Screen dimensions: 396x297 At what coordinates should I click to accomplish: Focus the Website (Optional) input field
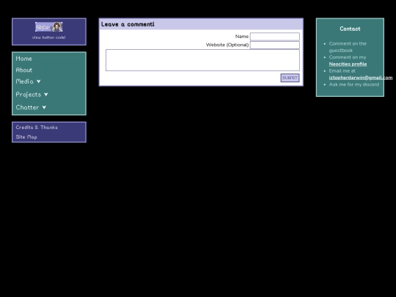275,45
